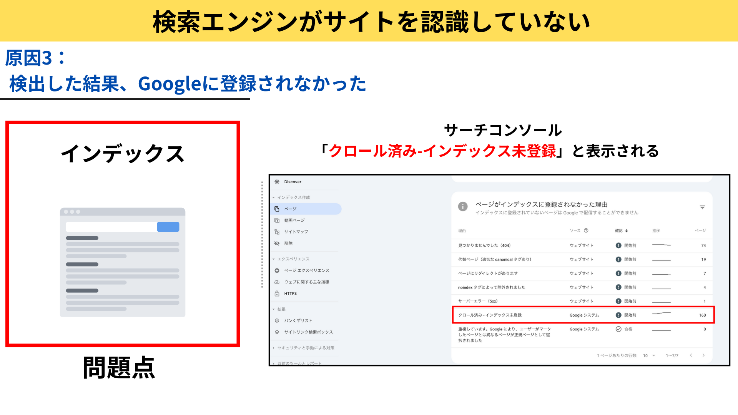Expand セキュリティと手動による対策 section

[274, 348]
